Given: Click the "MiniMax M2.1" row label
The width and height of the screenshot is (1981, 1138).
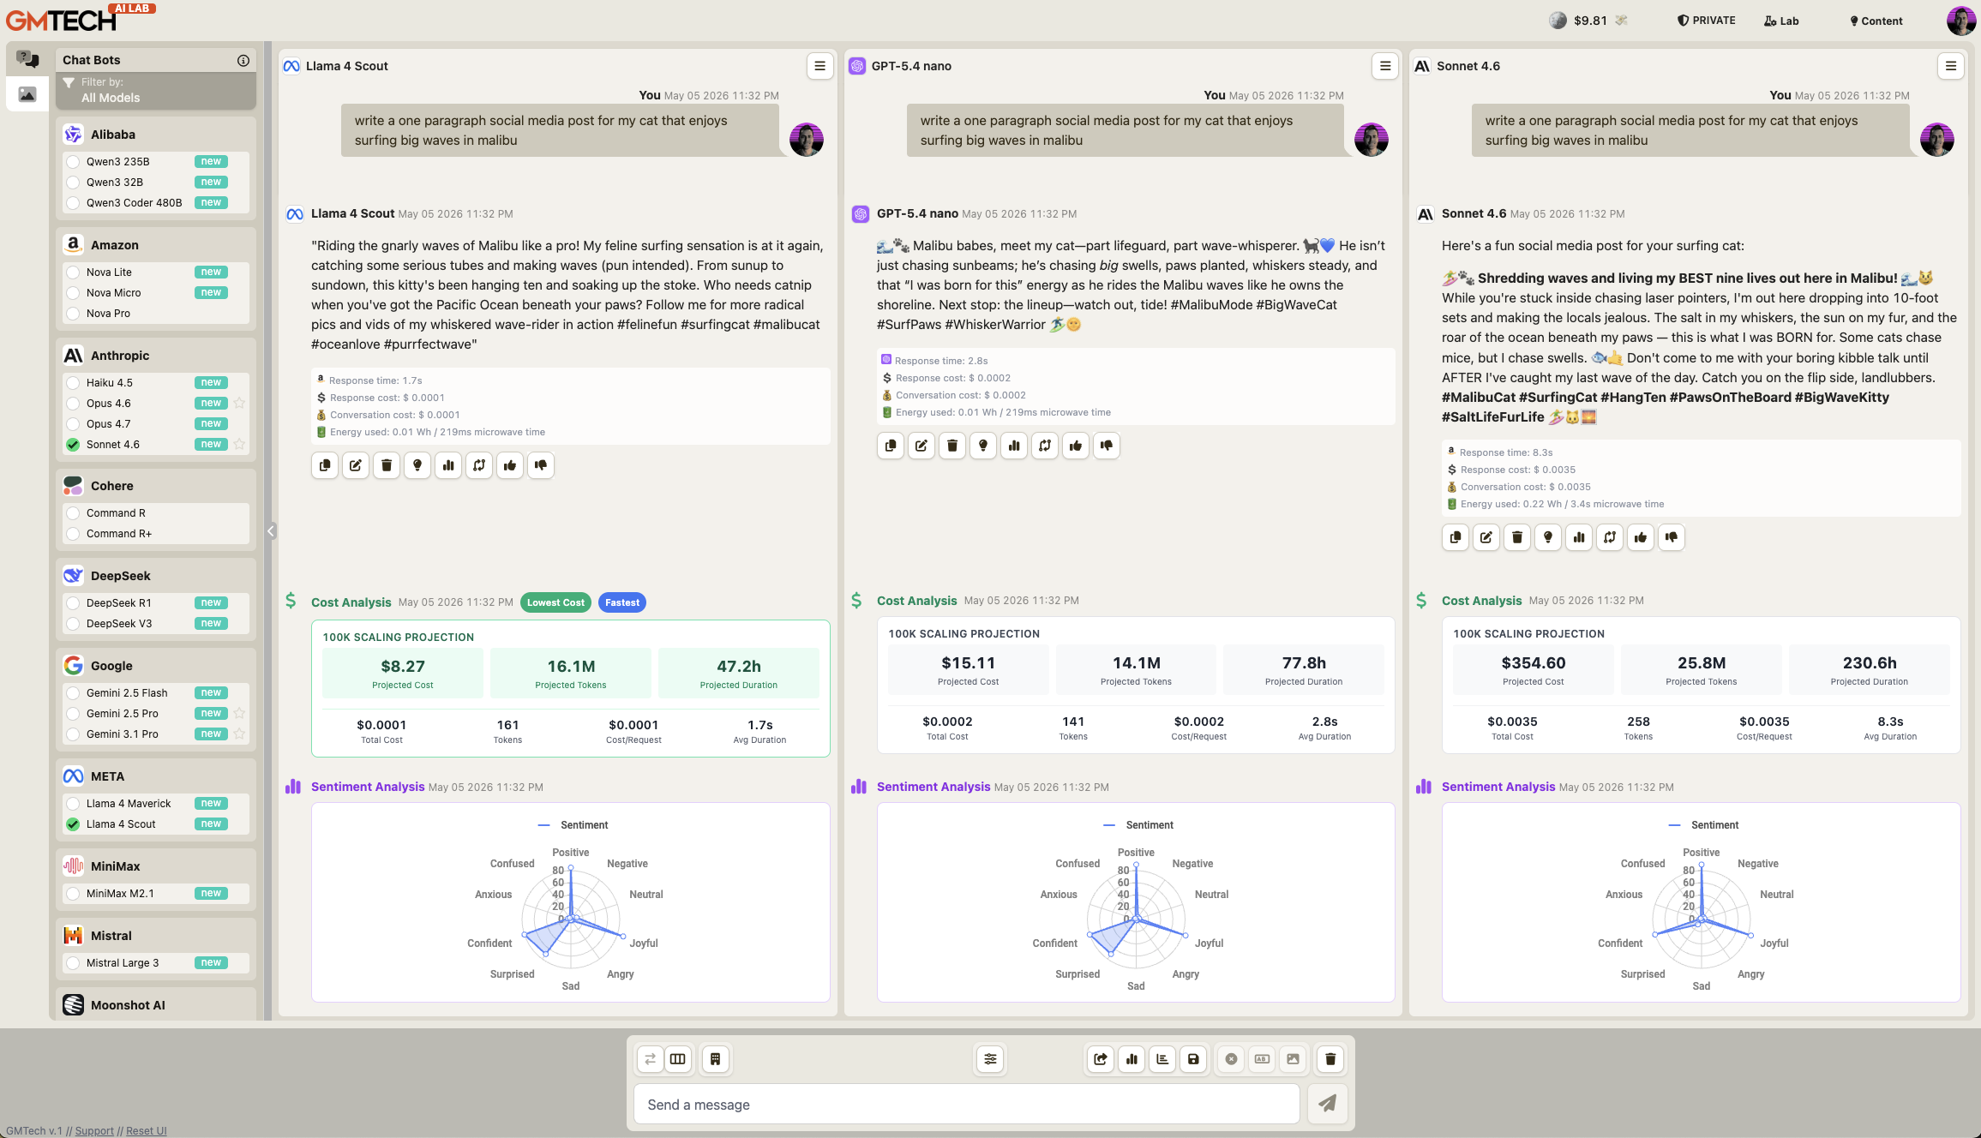Looking at the screenshot, I should click(120, 893).
